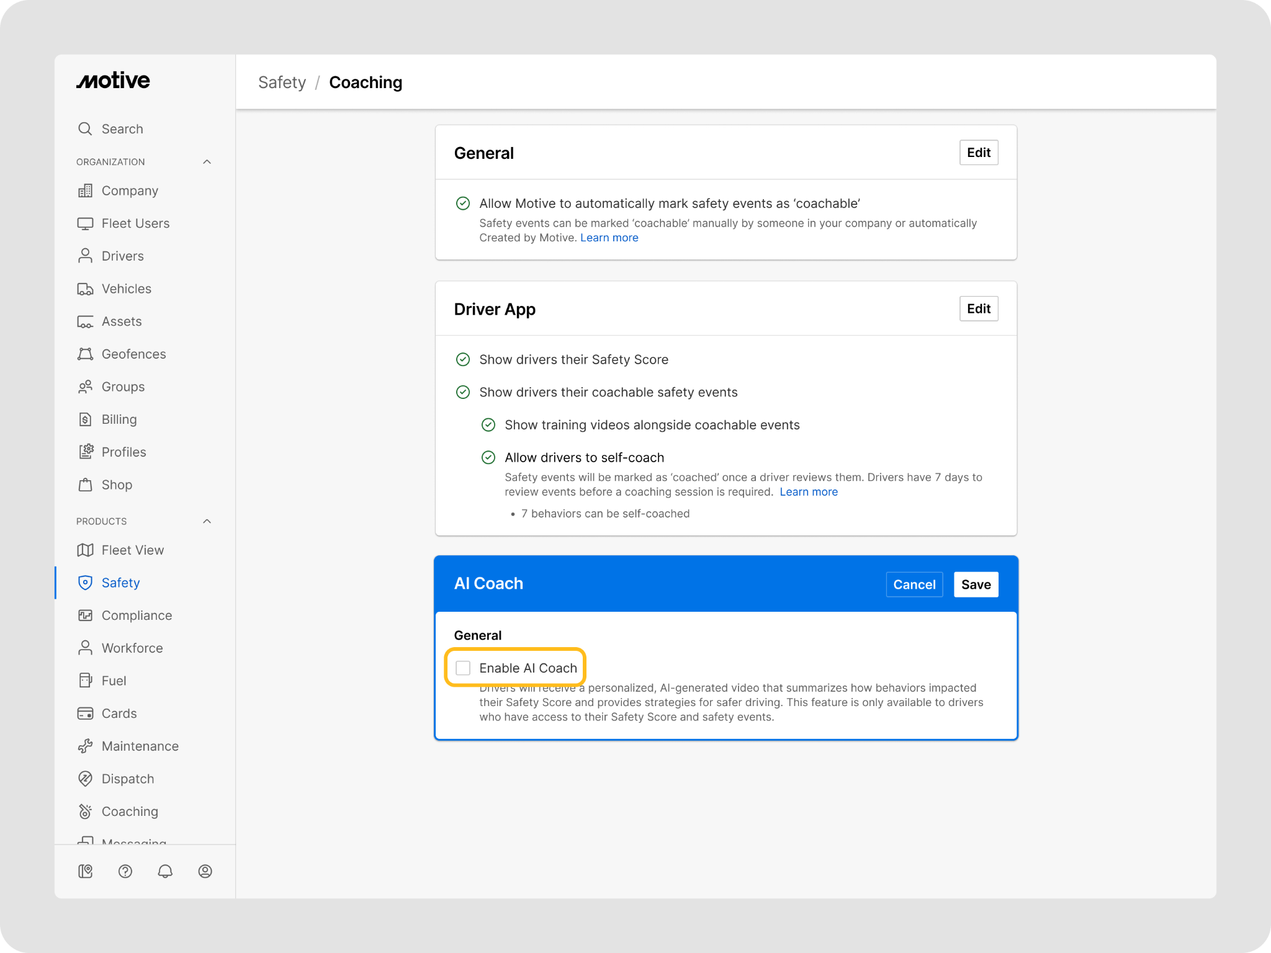
Task: Click the Compliance chart icon
Action: click(x=85, y=615)
